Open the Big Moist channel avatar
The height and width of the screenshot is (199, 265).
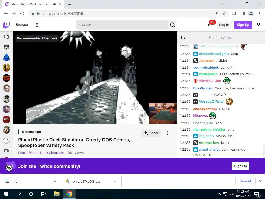pos(6,57)
